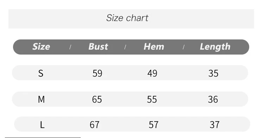
Task: Click bust value 59 in S row
Action: tap(97, 73)
